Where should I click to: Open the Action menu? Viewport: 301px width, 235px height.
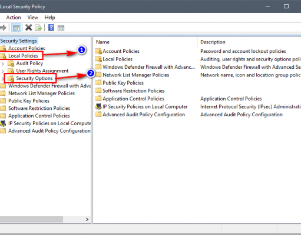pos(14,18)
